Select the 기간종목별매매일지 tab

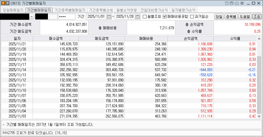click(x=70, y=10)
